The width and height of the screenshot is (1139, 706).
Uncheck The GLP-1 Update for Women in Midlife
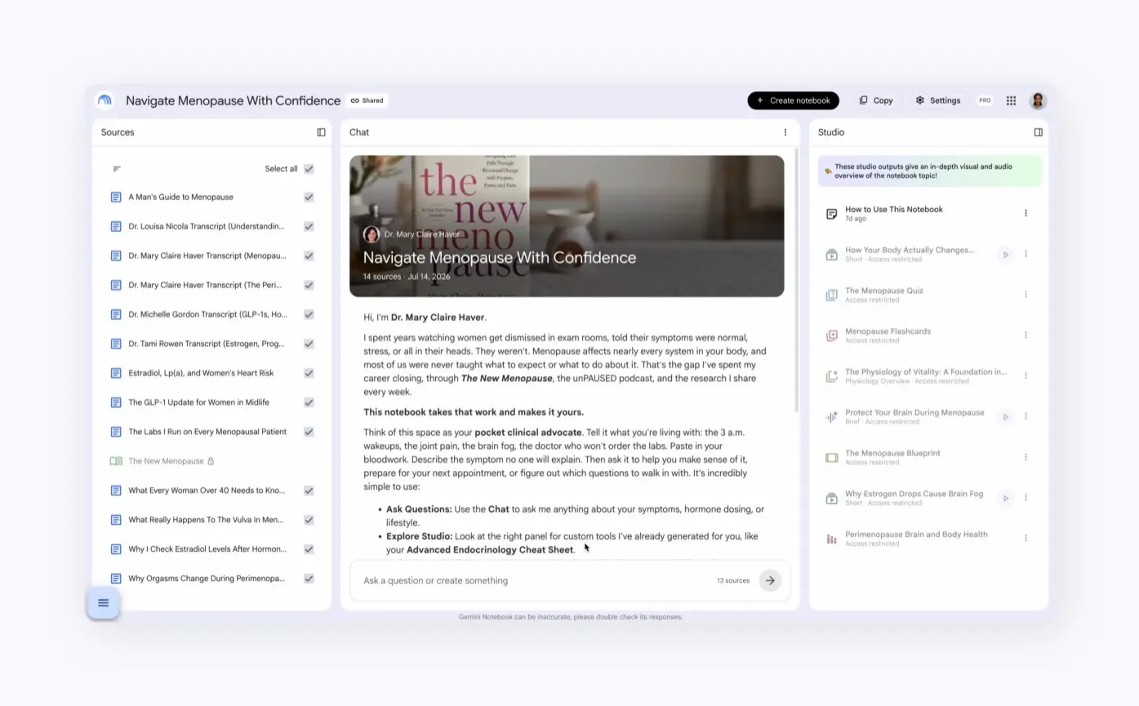[x=309, y=402]
